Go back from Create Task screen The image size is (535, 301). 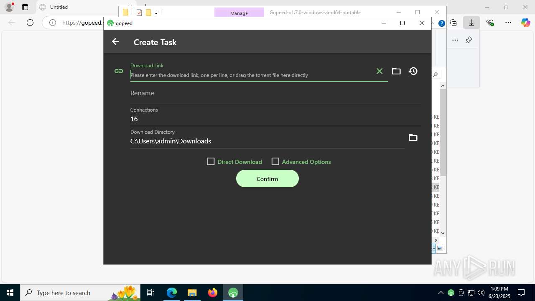tap(115, 41)
